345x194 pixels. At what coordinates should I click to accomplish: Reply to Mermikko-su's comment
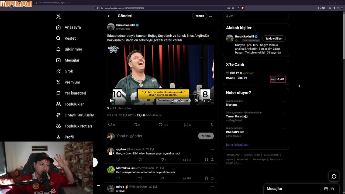click(x=118, y=178)
